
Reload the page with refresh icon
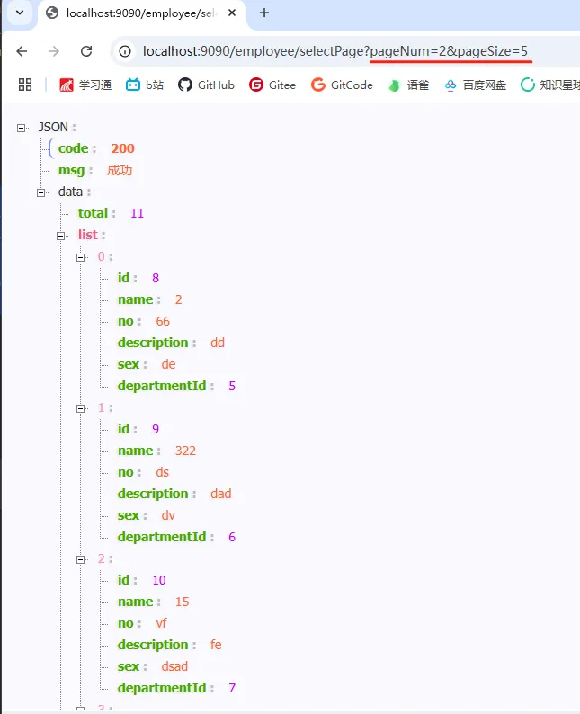[86, 51]
